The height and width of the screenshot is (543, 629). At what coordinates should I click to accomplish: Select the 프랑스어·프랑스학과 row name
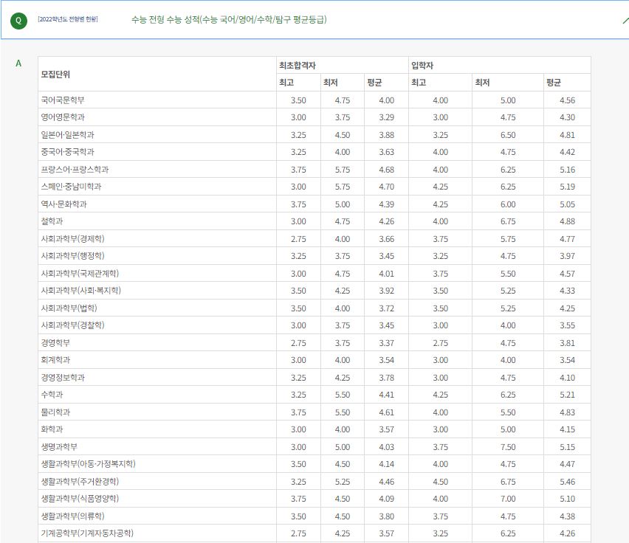click(75, 170)
